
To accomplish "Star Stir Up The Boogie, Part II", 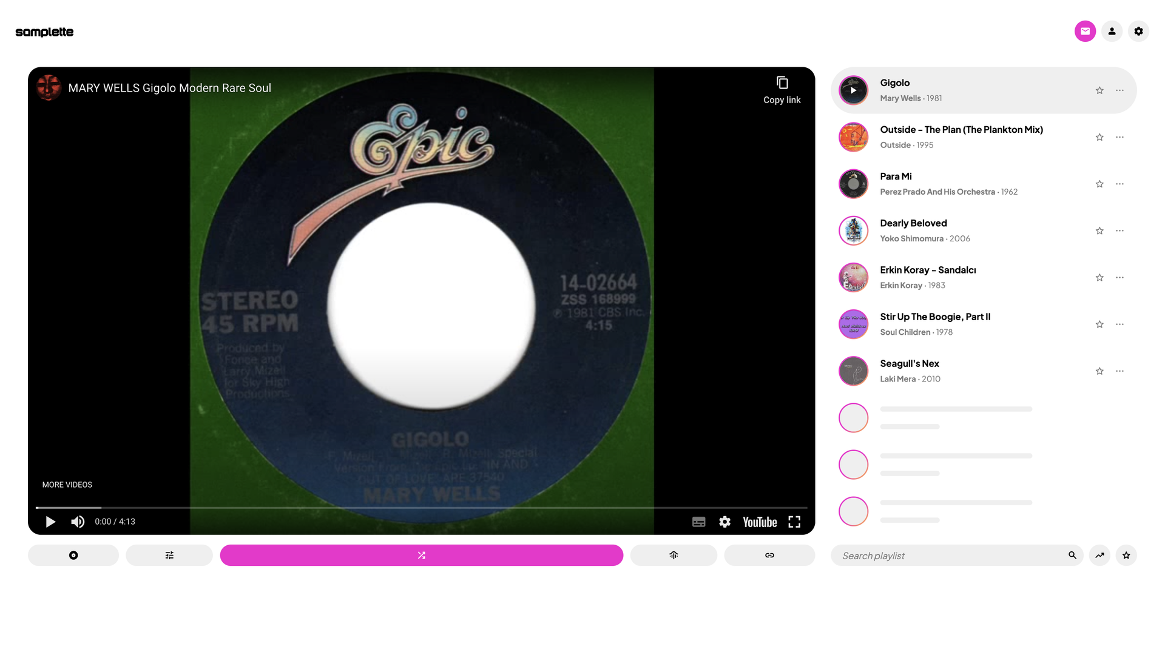I will tap(1099, 324).
